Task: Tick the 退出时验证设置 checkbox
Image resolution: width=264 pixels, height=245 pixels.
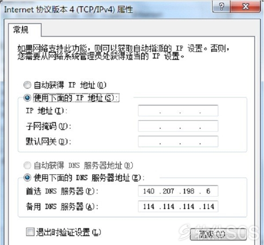Action: pos(30,232)
